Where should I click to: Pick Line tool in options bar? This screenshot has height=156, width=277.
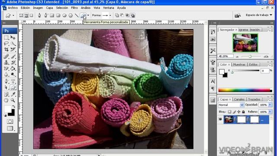(x=77, y=16)
